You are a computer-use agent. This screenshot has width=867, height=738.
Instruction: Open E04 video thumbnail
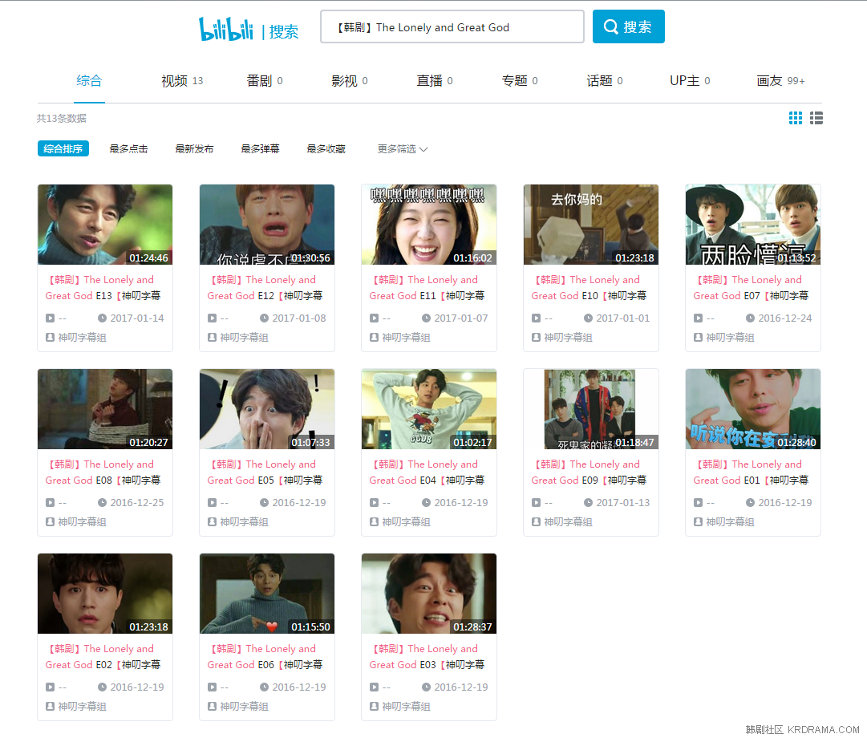[x=429, y=409]
